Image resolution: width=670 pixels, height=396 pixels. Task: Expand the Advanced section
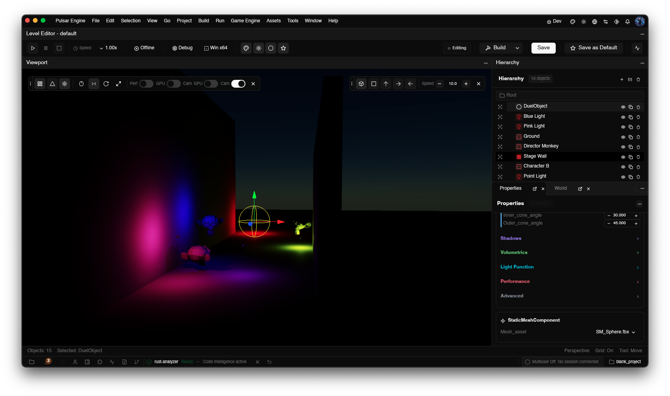pos(569,296)
